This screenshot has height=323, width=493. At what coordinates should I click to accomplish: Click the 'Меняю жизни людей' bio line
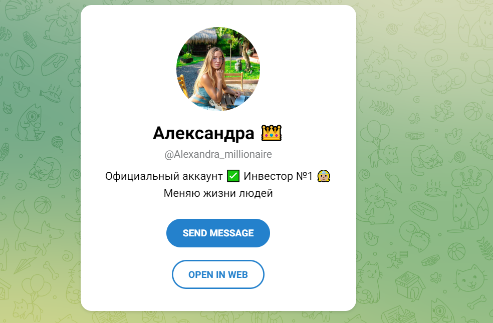click(x=218, y=193)
